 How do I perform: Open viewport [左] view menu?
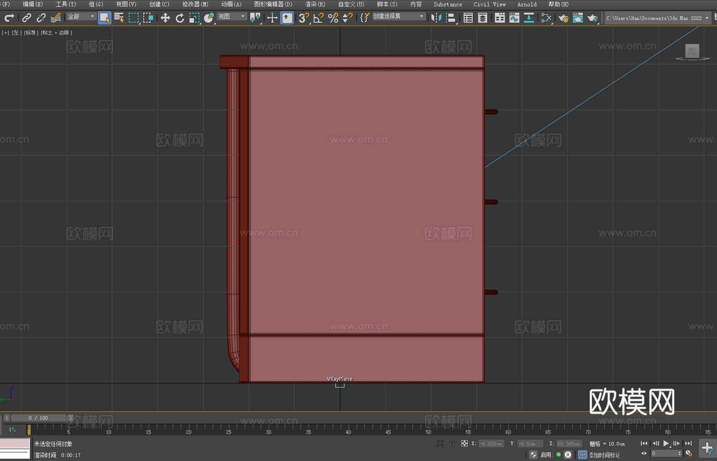coord(17,33)
